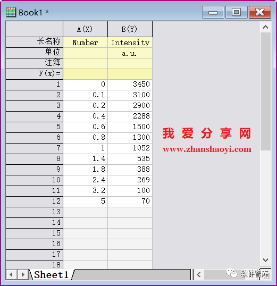Select the 单位 row label
The height and width of the screenshot is (286, 277).
click(35, 53)
